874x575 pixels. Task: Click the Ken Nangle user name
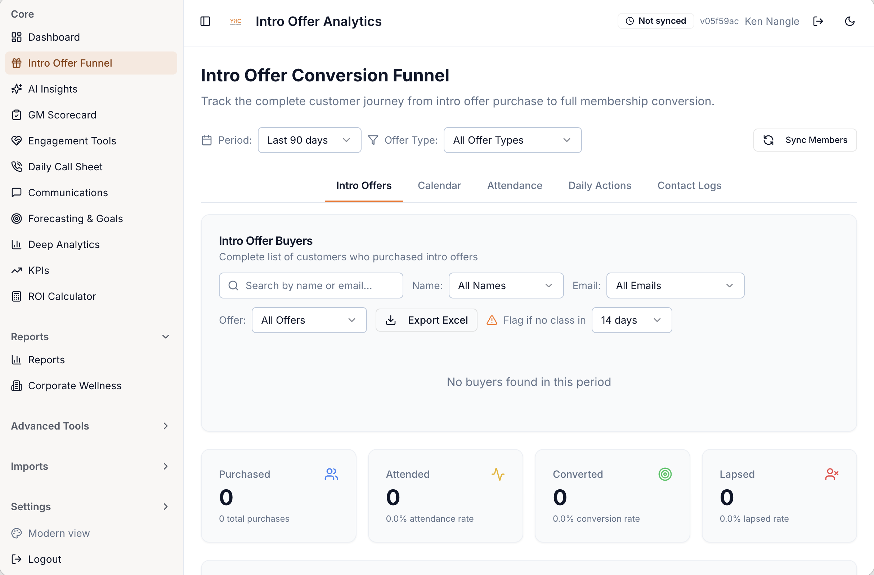[772, 21]
